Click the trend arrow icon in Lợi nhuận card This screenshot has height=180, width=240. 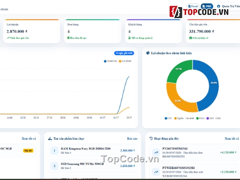[x=8, y=38]
